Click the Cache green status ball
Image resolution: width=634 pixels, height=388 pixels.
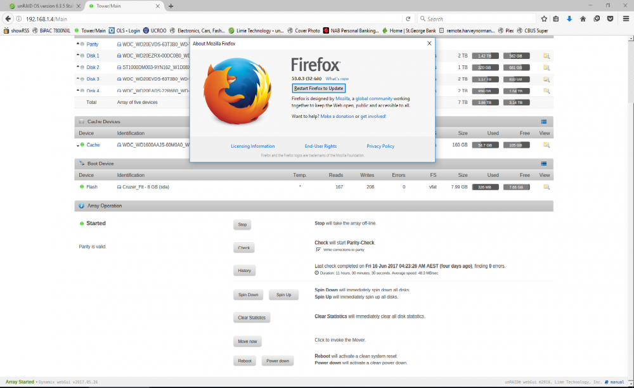82,145
